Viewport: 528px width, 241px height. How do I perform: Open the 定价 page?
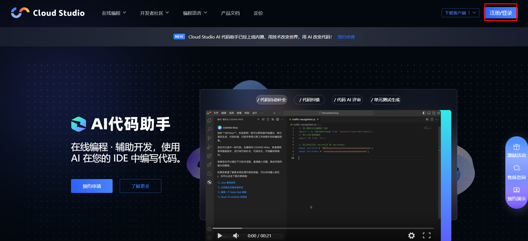click(258, 13)
